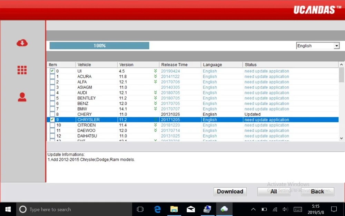345x216 pixels.
Task: Click the taskbar clock showing 5:15
Action: click(x=316, y=209)
